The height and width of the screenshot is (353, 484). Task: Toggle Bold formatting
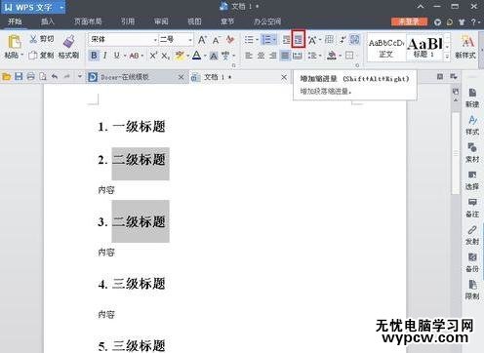click(x=94, y=56)
